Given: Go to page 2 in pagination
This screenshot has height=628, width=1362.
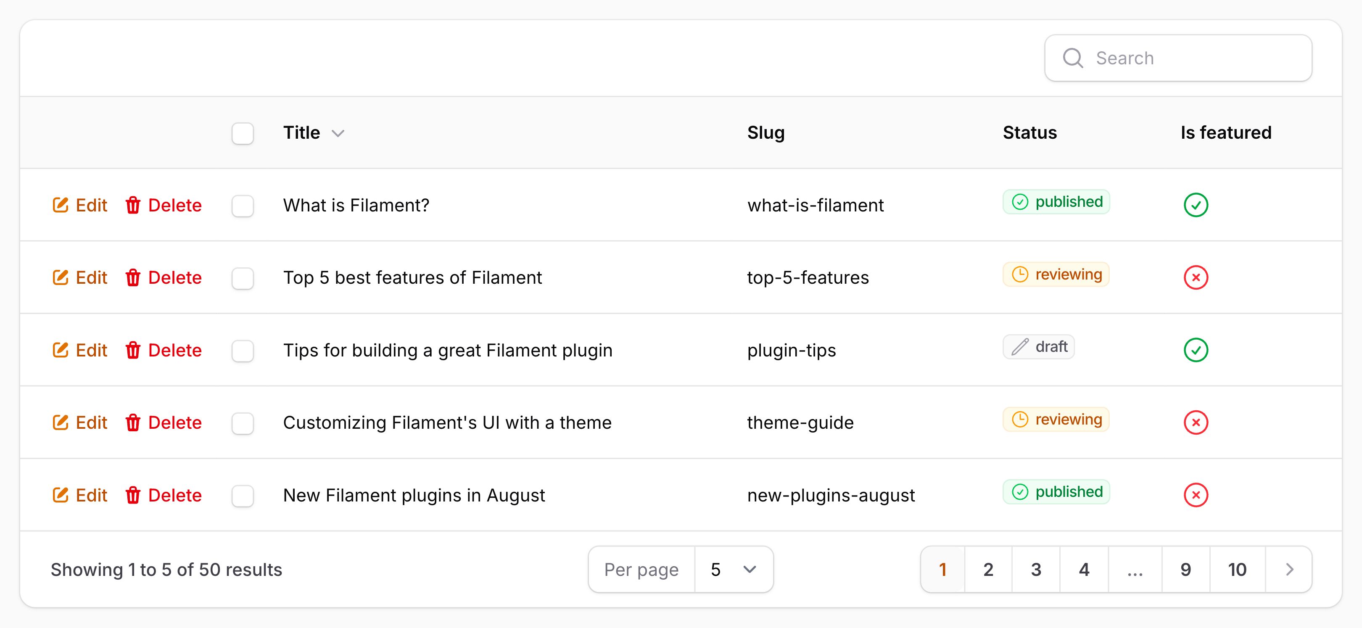Looking at the screenshot, I should click(x=988, y=569).
